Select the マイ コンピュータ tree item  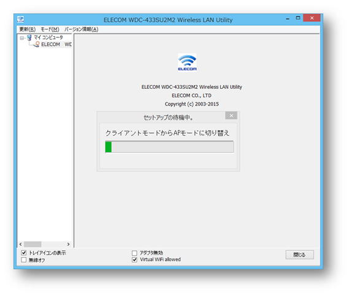[48, 37]
